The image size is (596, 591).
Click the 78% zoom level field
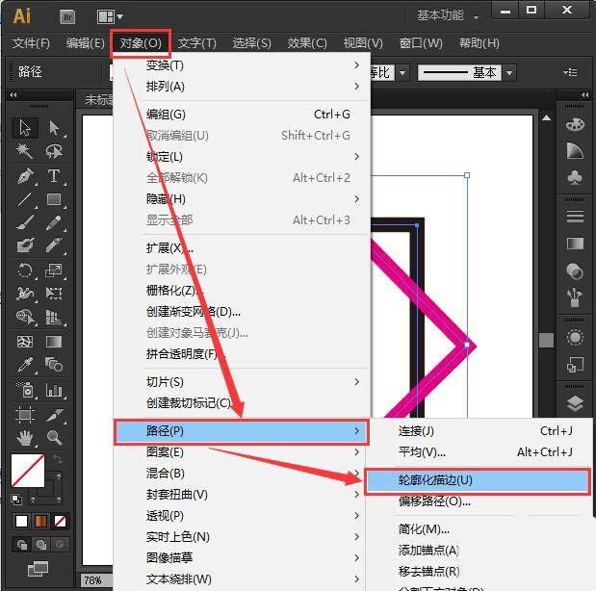tap(94, 580)
